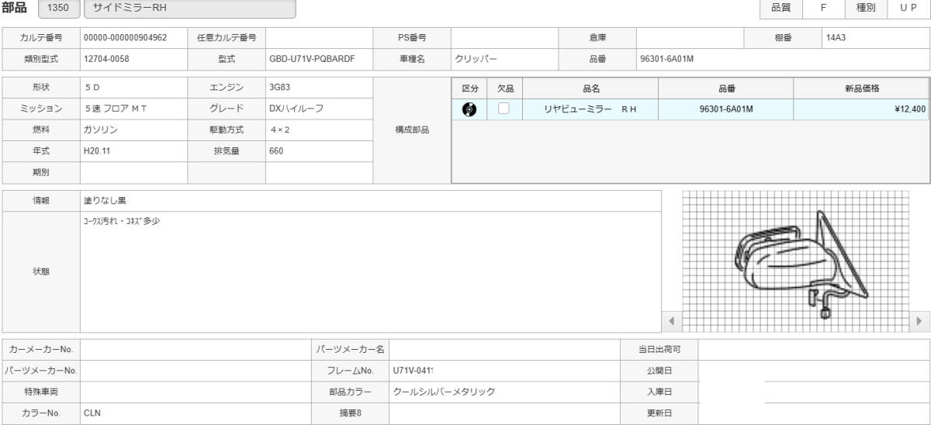Screen dimensions: 931x425
Task: Click the 構成部品 label
Action: [412, 130]
